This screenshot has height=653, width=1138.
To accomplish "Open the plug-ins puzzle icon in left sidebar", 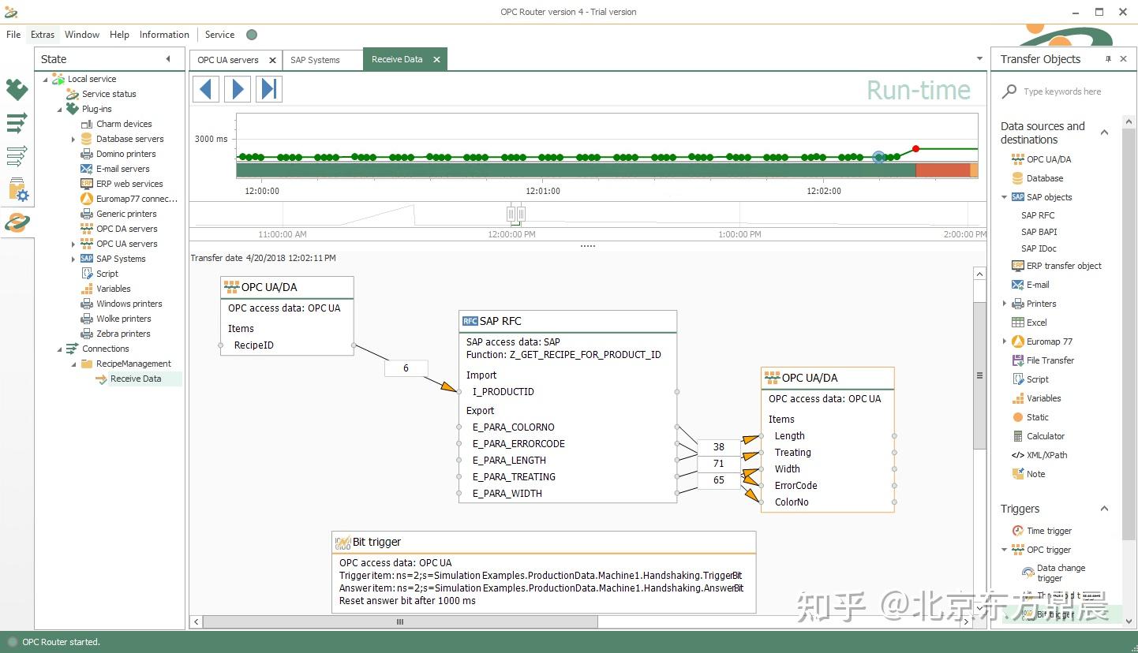I will (x=17, y=89).
